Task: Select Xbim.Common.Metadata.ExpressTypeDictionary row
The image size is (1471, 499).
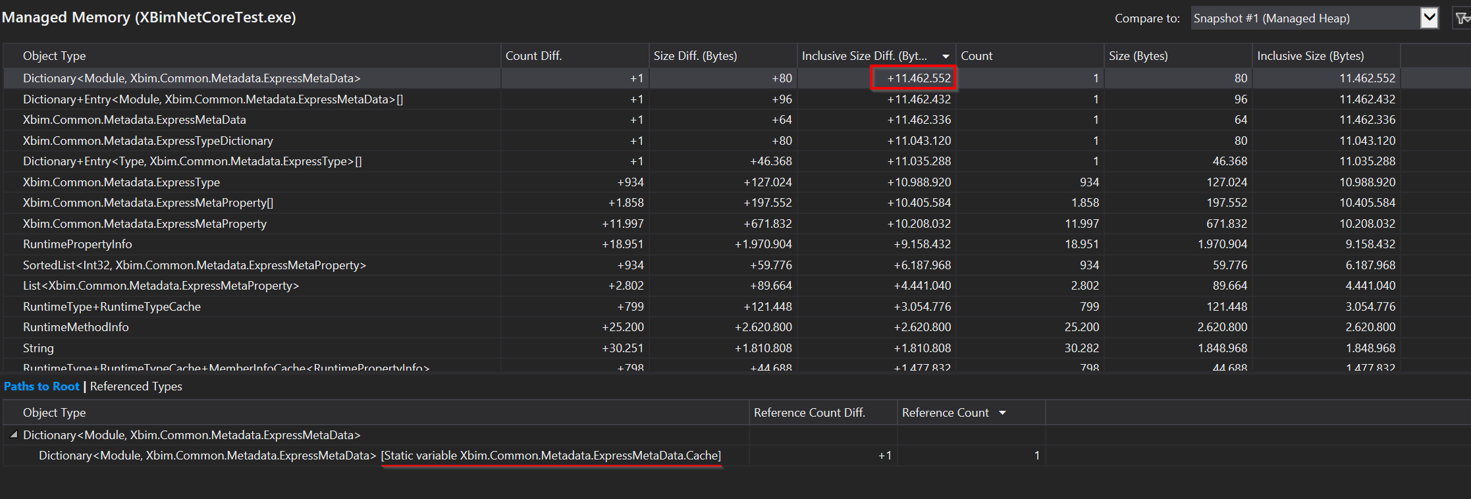Action: 735,141
